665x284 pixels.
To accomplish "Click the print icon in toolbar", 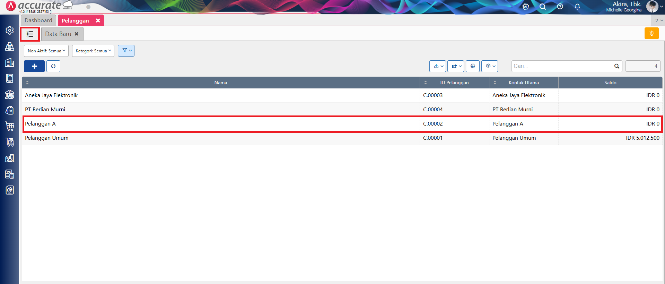I will point(473,66).
